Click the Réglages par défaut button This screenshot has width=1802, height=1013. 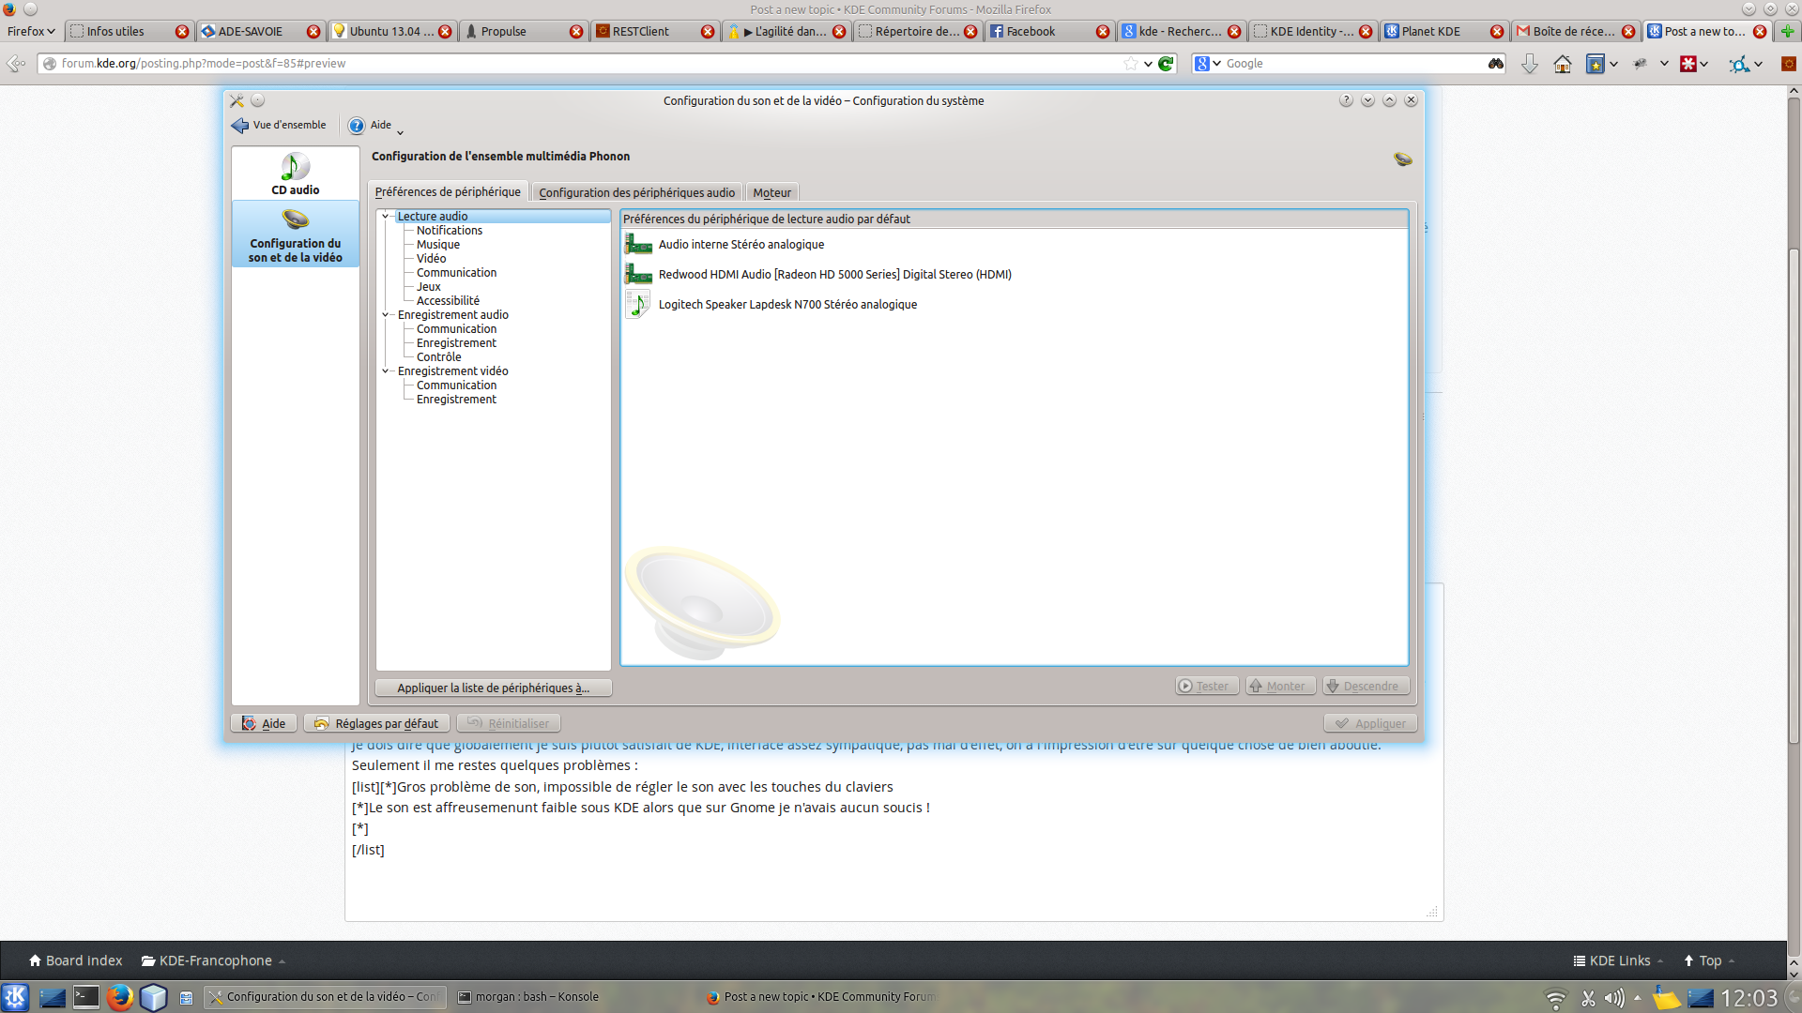pyautogui.click(x=377, y=723)
